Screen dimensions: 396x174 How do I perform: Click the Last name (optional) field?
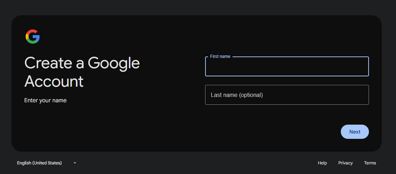coord(287,95)
